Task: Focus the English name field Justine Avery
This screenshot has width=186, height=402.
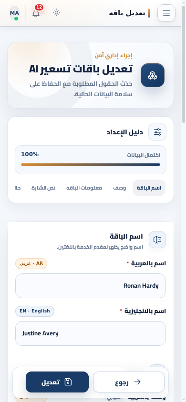Action: pos(91,333)
